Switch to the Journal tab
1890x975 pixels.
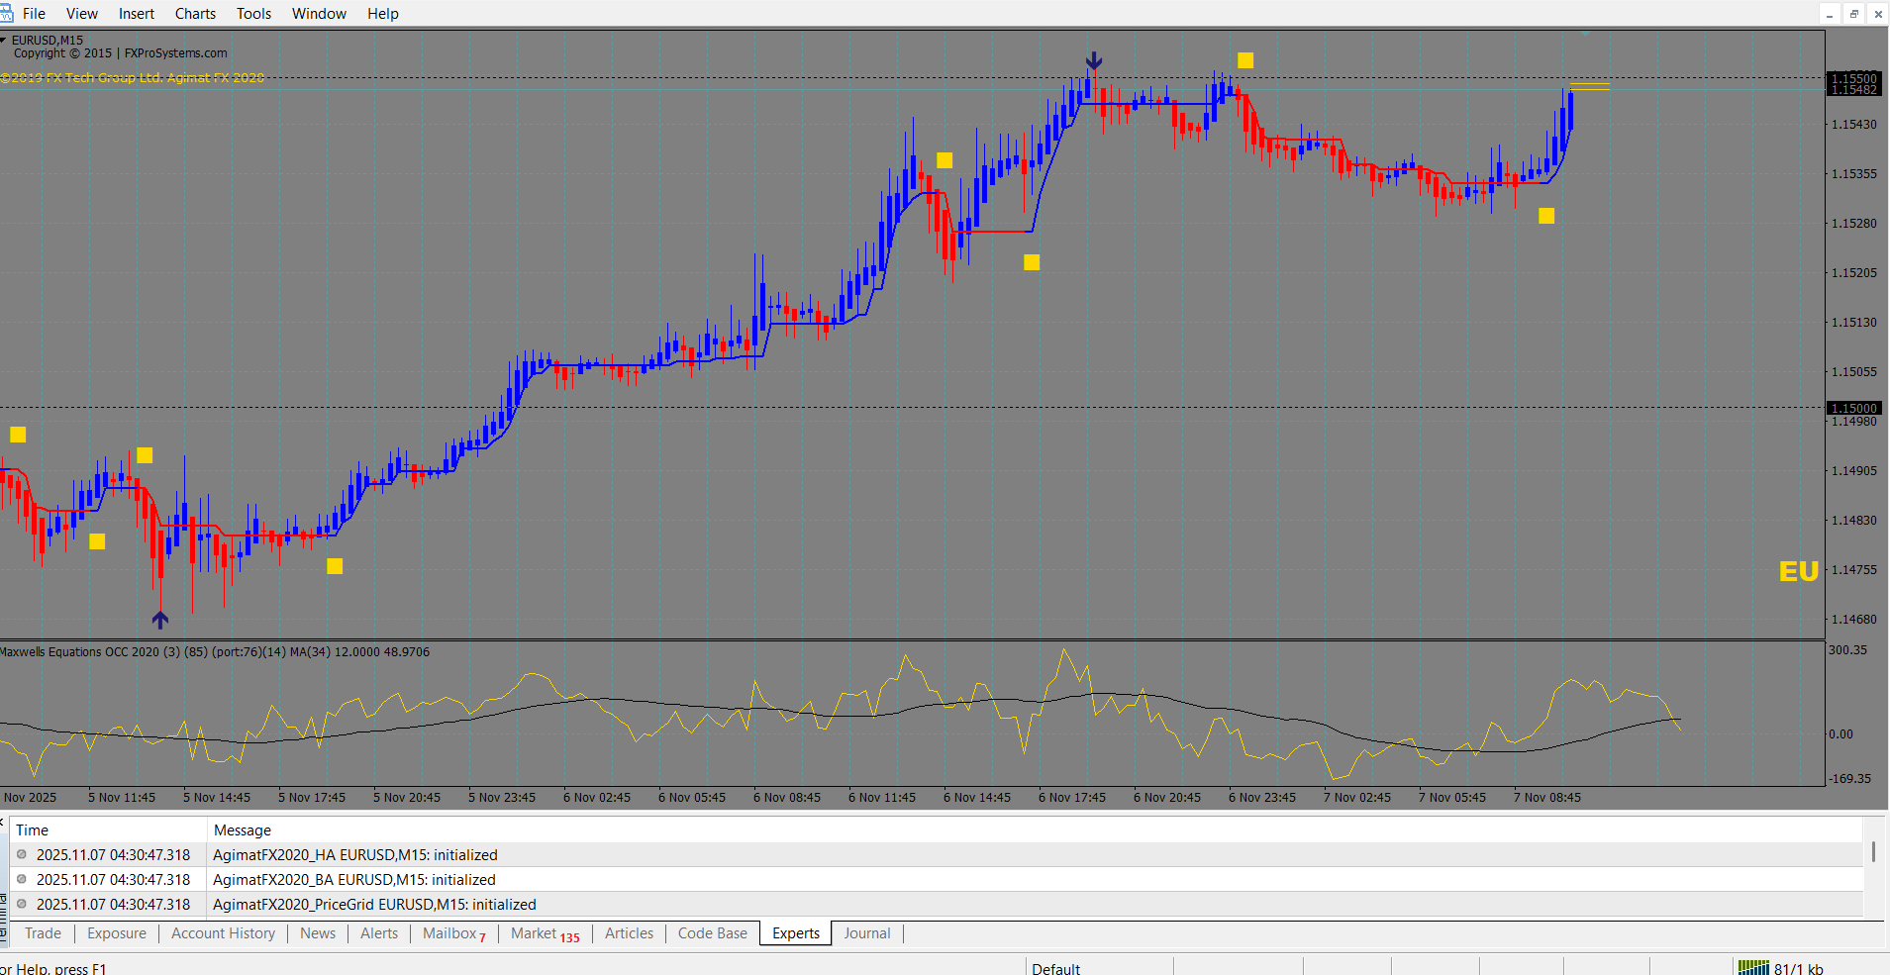(x=866, y=933)
